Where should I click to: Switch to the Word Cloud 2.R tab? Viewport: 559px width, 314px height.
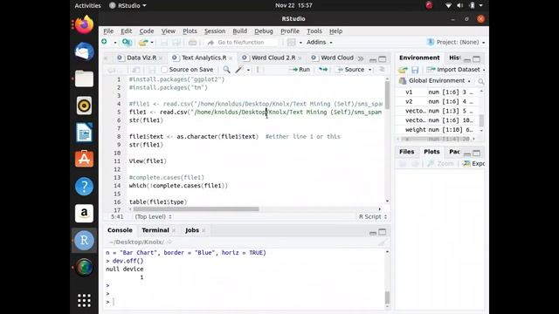coord(273,58)
